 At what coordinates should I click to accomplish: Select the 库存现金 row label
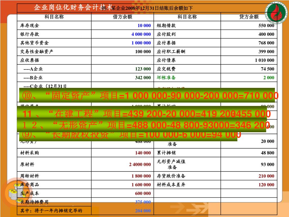click(x=30, y=25)
